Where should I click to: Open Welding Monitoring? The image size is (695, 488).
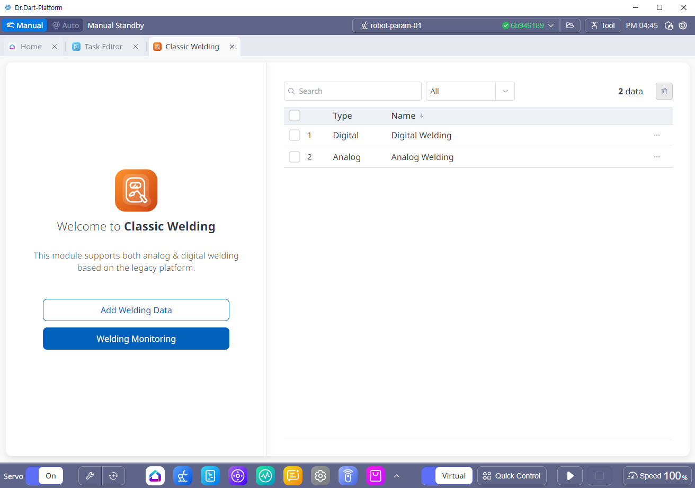tap(136, 339)
